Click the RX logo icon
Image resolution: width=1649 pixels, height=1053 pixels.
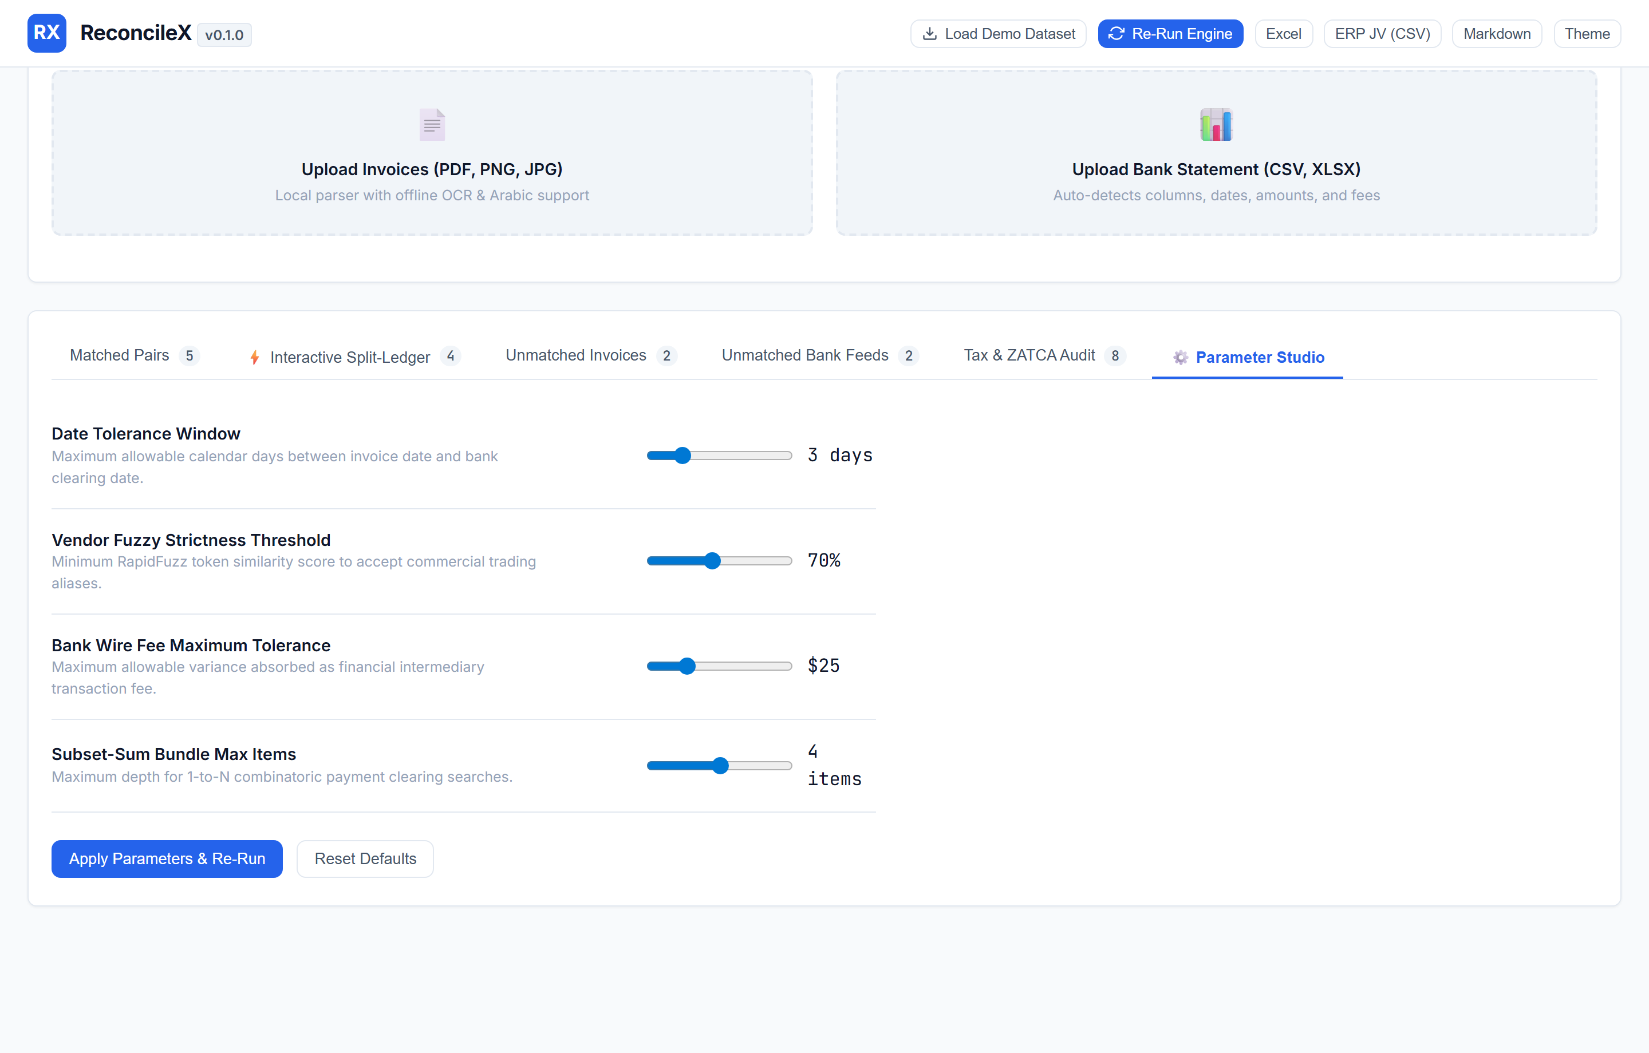(x=46, y=33)
